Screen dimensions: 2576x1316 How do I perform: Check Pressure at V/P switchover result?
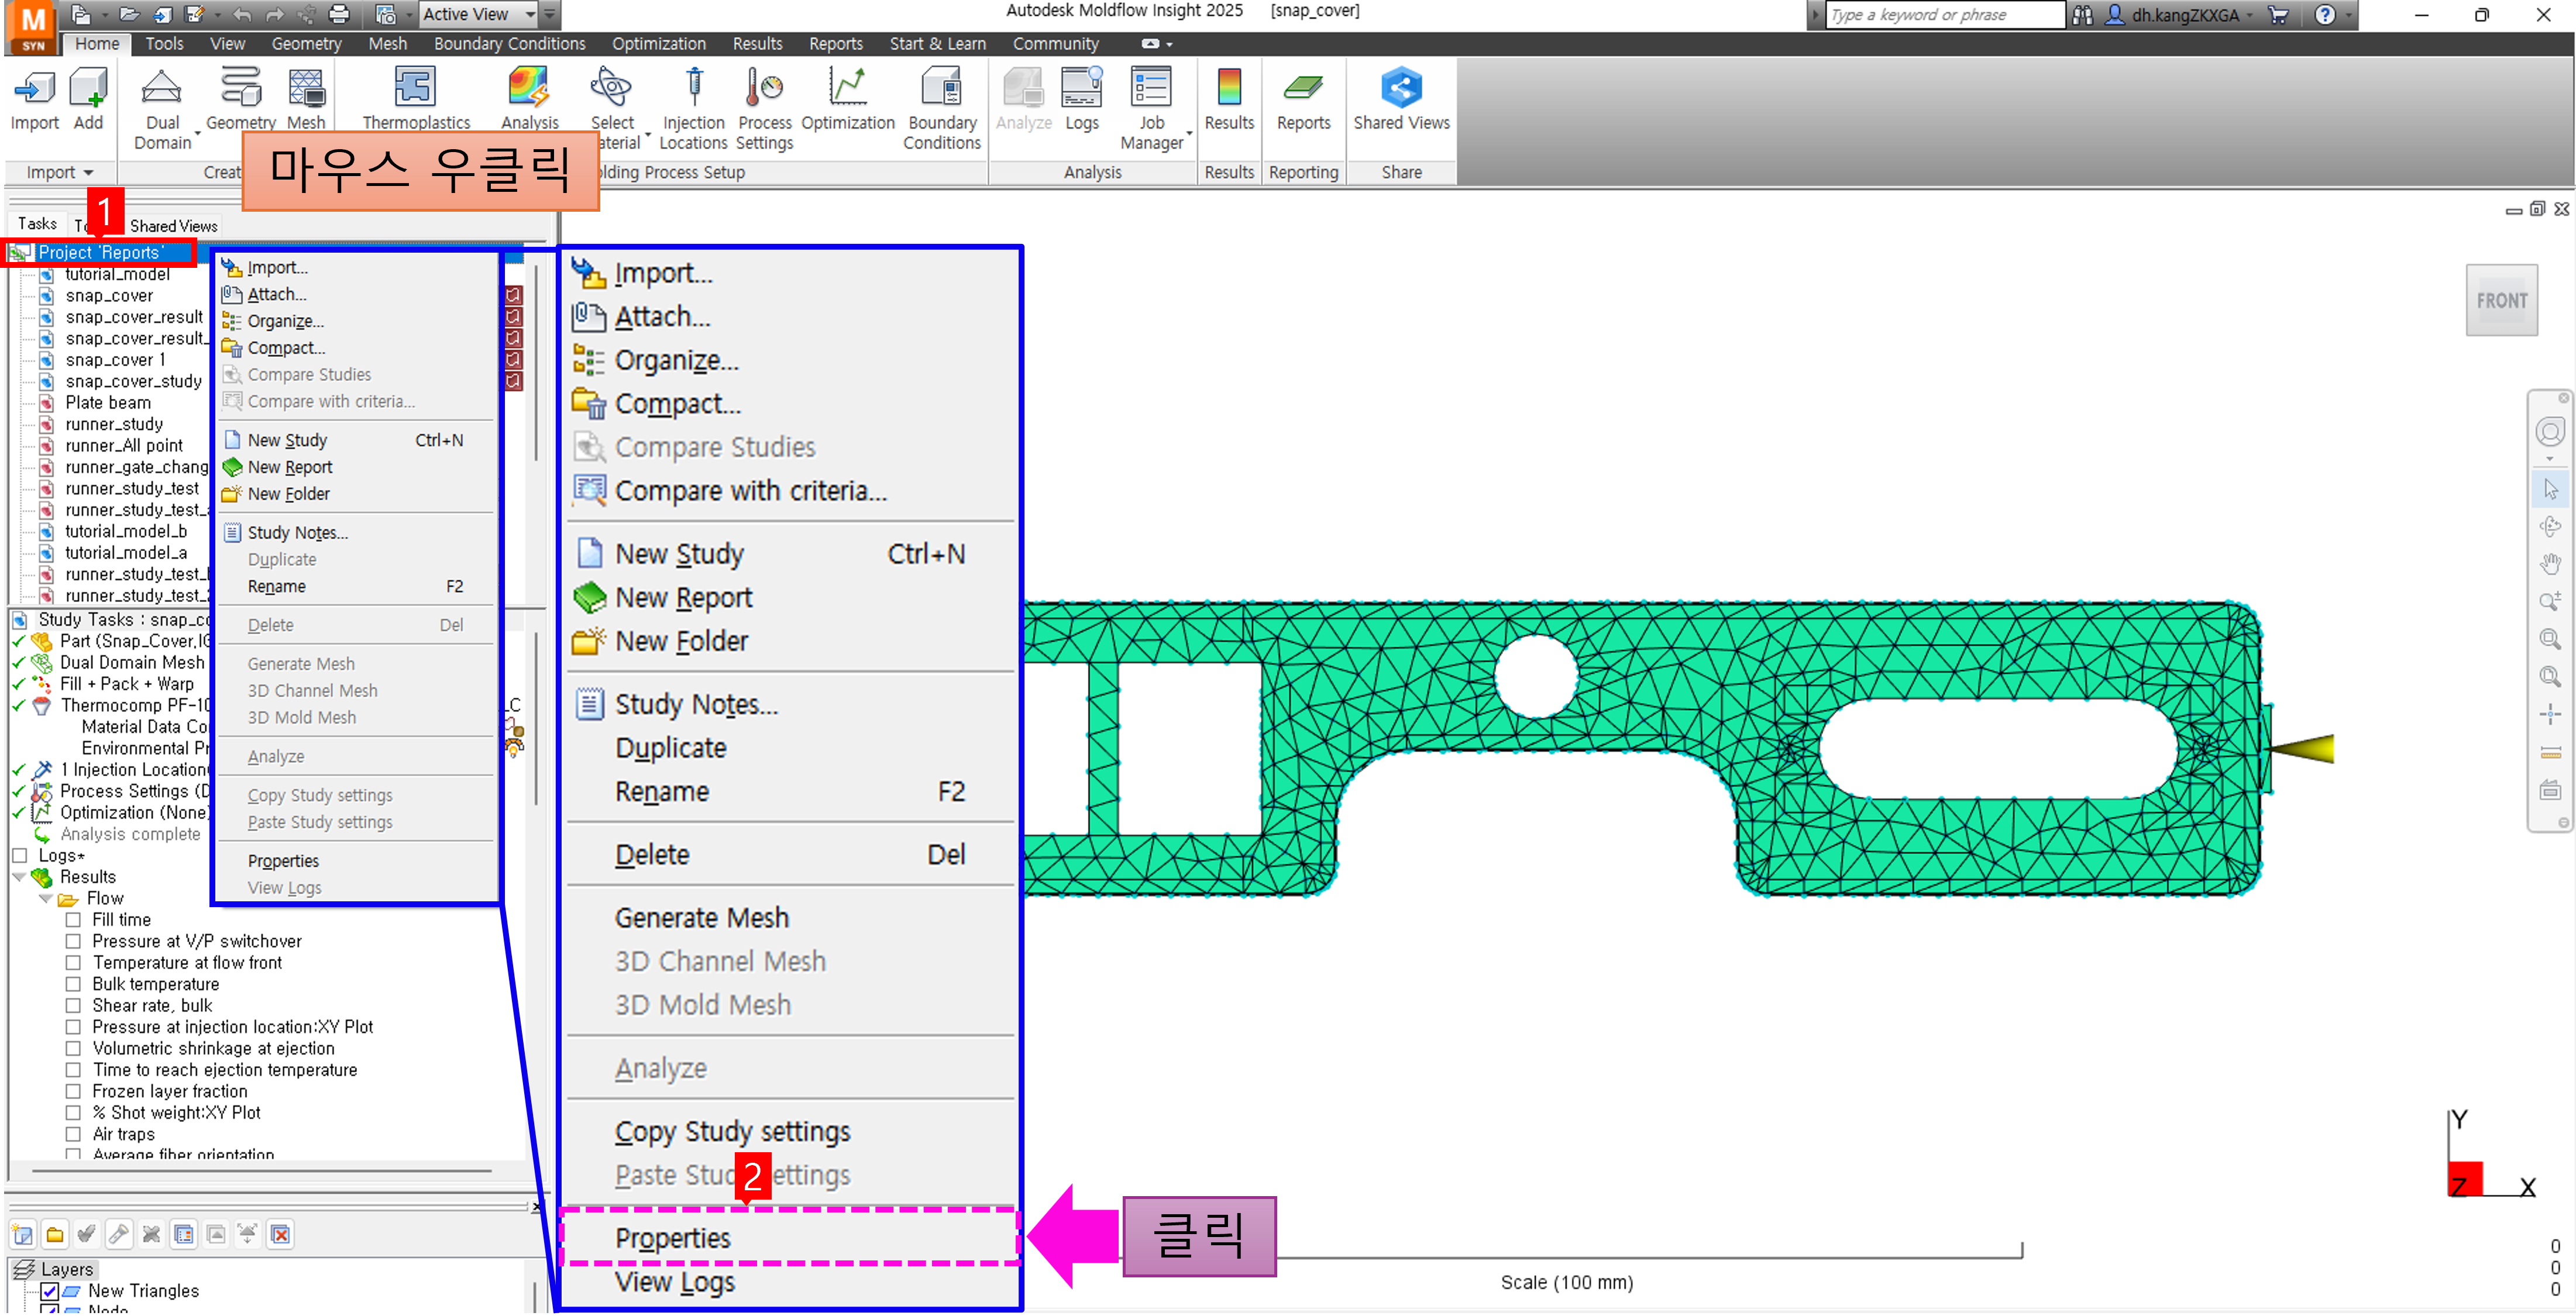[x=73, y=942]
